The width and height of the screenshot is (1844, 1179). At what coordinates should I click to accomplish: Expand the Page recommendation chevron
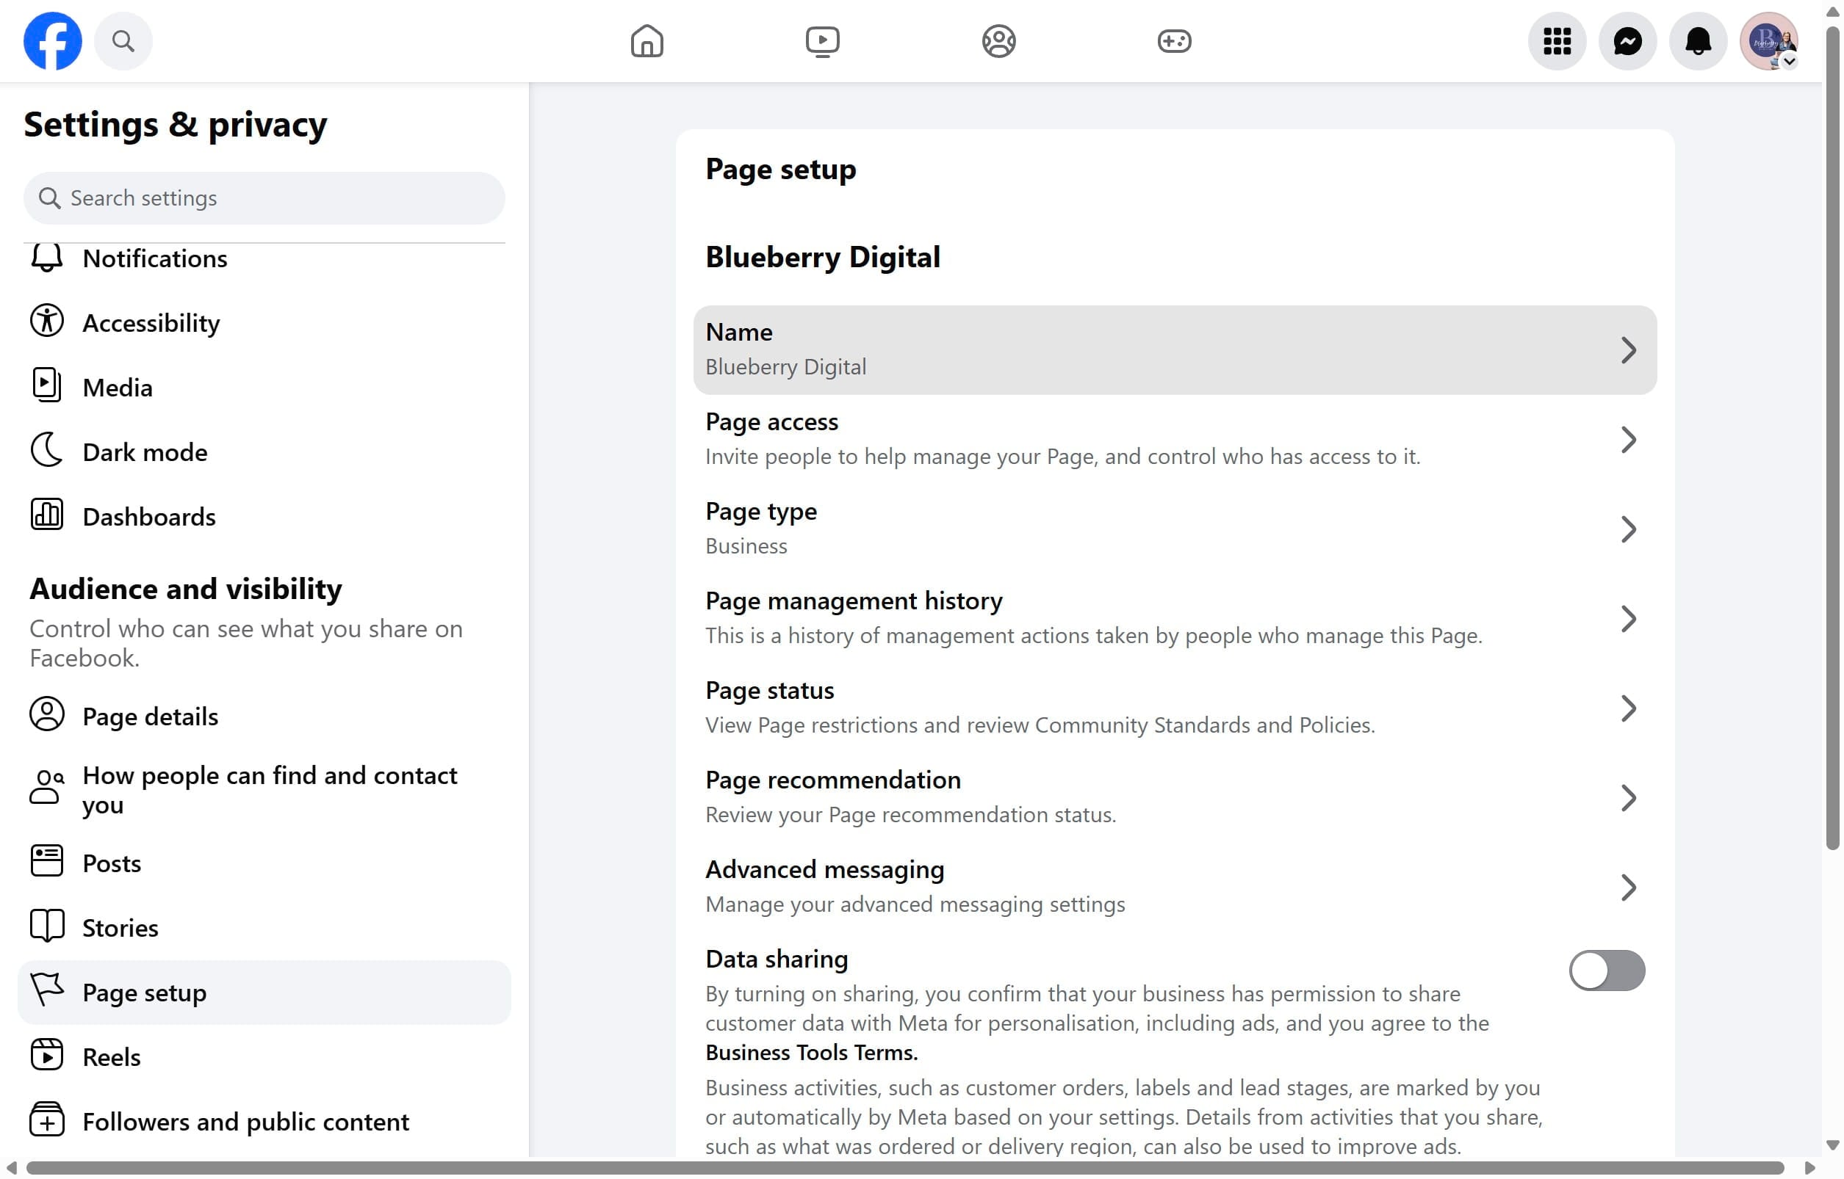1628,798
